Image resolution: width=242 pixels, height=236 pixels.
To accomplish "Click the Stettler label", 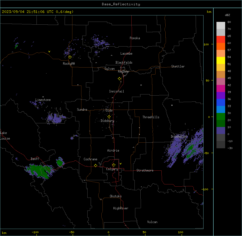I will (178, 66).
